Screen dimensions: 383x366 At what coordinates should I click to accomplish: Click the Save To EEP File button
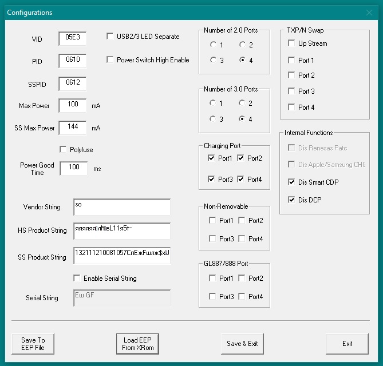point(33,344)
